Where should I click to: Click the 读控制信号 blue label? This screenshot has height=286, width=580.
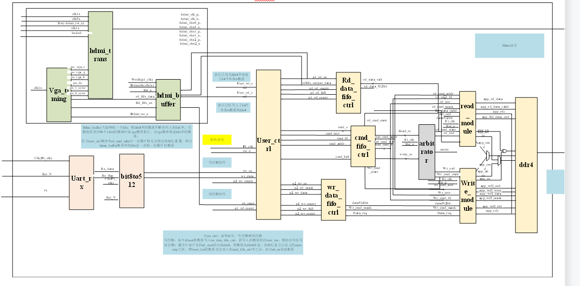coord(217,193)
